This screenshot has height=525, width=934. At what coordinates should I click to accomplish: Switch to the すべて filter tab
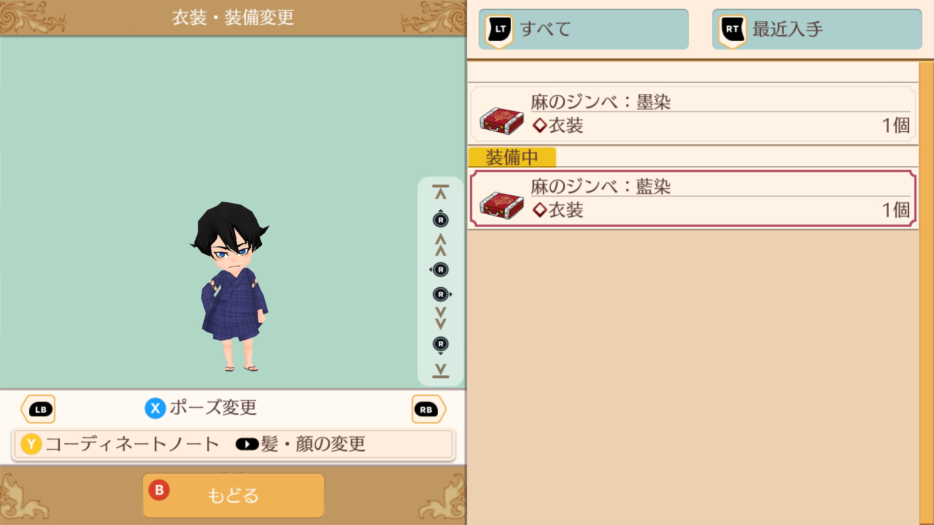tap(583, 29)
